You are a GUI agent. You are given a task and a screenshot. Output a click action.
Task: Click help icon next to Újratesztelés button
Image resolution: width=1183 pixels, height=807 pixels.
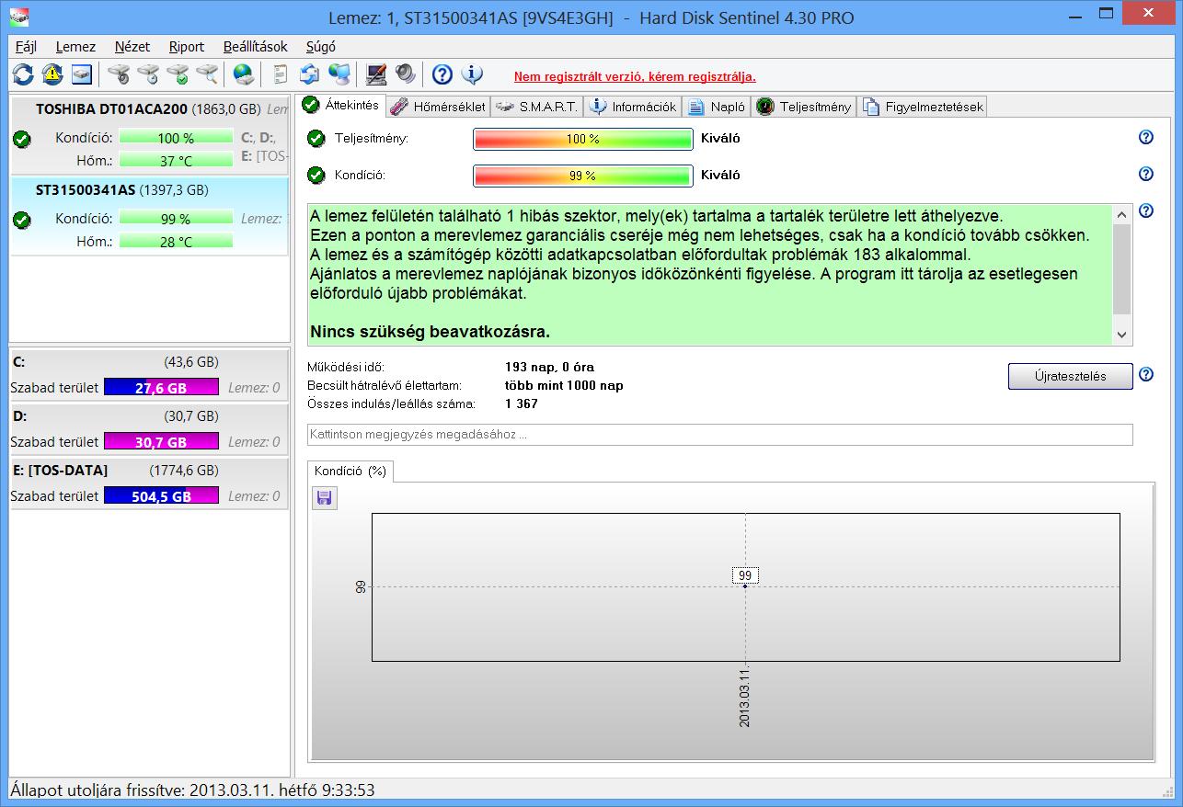(x=1146, y=375)
